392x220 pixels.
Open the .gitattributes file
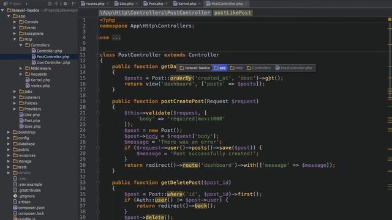click(x=27, y=190)
